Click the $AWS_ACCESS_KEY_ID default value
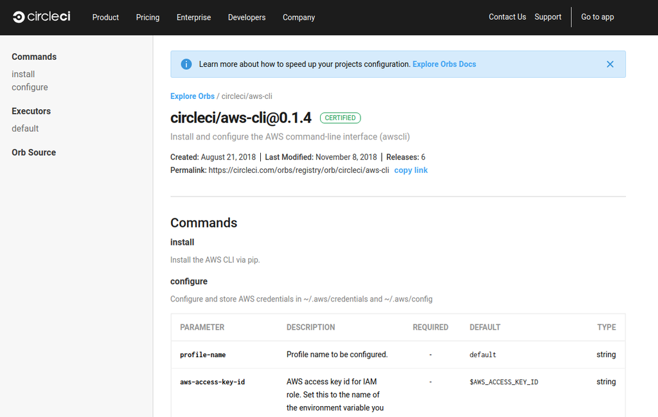This screenshot has height=417, width=658. coord(504,382)
